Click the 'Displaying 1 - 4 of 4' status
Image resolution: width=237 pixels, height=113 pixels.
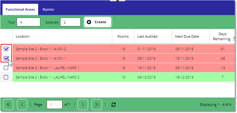[216, 105]
